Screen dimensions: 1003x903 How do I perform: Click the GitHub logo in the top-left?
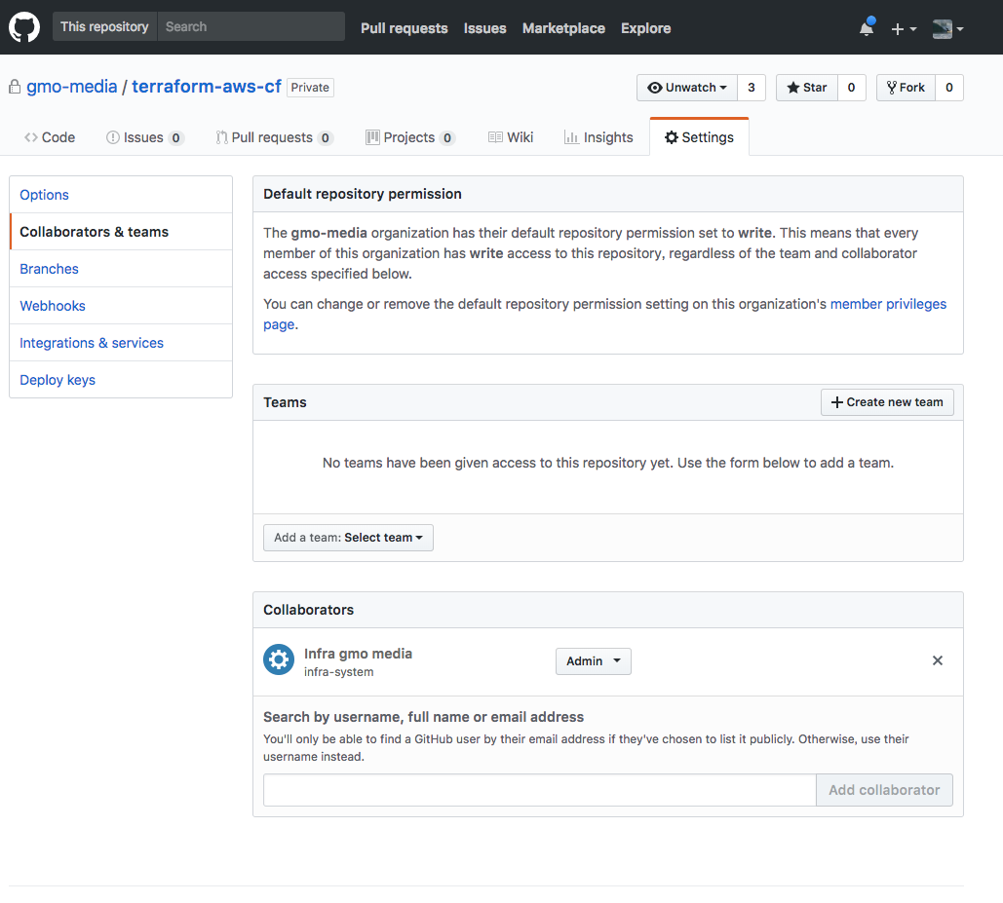[23, 26]
